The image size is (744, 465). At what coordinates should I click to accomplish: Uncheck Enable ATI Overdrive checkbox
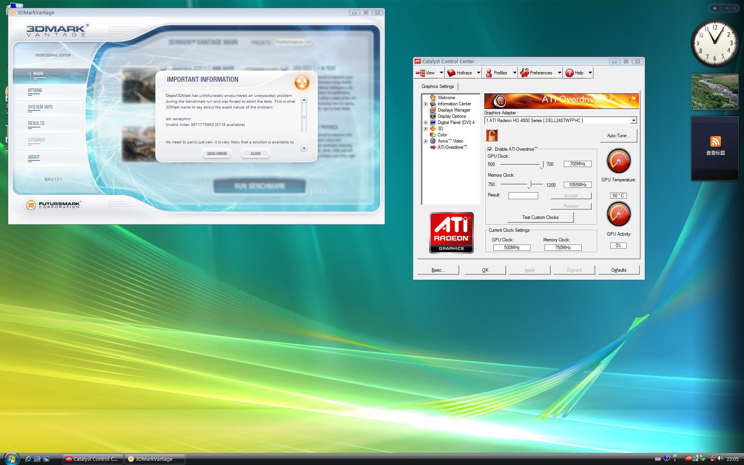[490, 149]
